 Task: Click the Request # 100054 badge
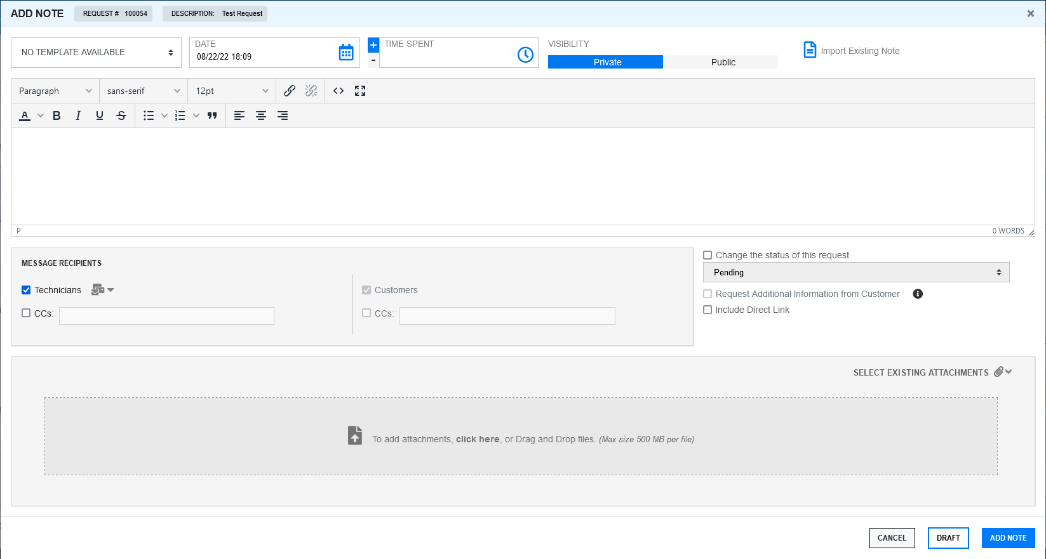pyautogui.click(x=113, y=13)
